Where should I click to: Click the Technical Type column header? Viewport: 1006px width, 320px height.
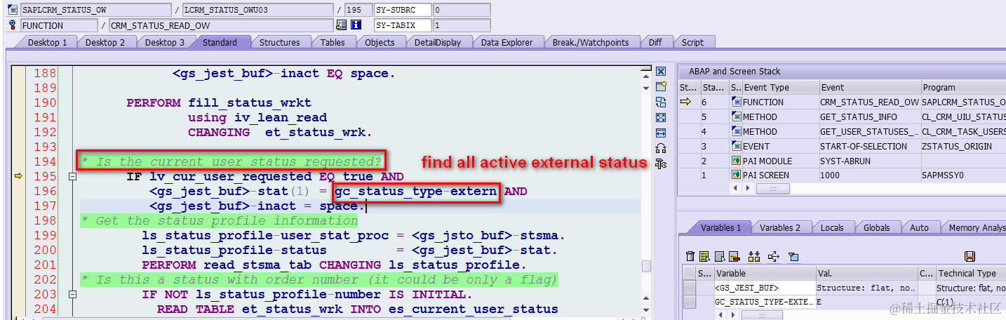point(971,274)
